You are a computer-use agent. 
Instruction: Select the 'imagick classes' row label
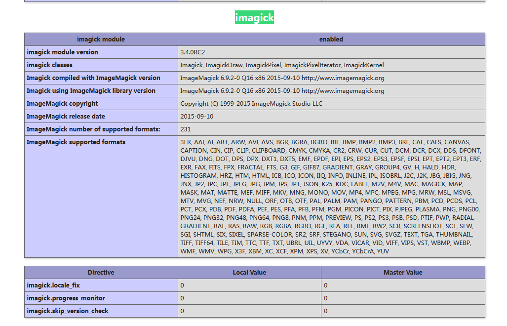coord(101,65)
